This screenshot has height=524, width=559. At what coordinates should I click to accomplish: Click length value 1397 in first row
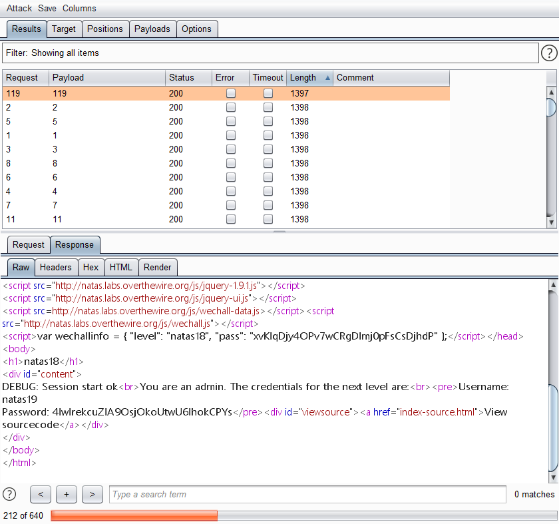pos(299,93)
